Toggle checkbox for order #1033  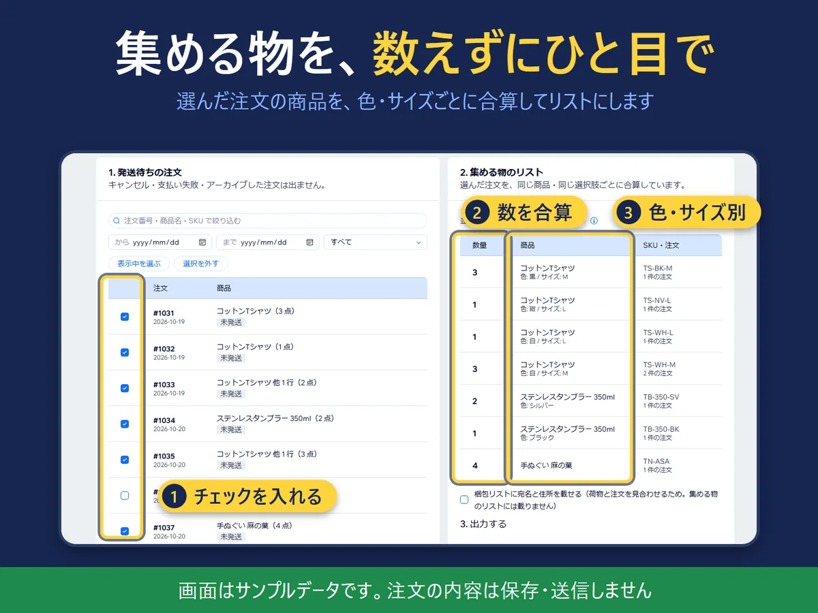pyautogui.click(x=125, y=388)
